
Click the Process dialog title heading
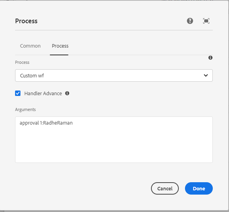(26, 21)
